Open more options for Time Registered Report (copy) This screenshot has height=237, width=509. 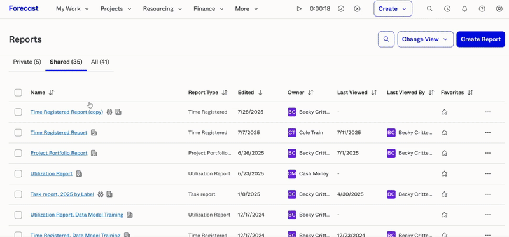pyautogui.click(x=488, y=112)
